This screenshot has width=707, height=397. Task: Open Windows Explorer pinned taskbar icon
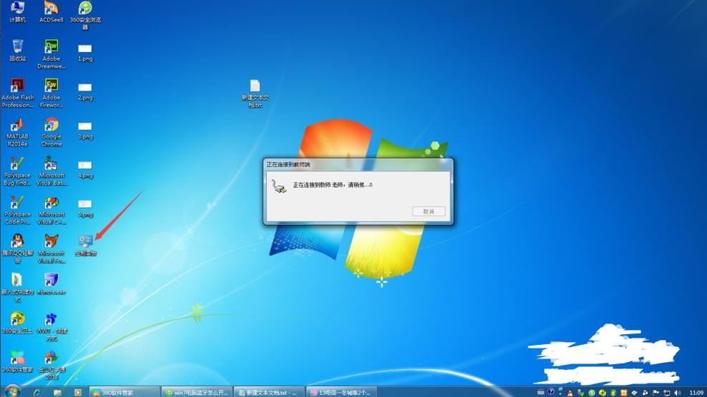pos(57,392)
